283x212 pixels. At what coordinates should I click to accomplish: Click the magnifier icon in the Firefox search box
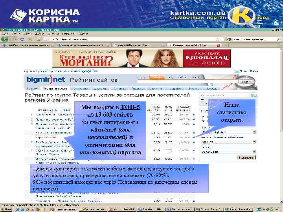[279, 39]
